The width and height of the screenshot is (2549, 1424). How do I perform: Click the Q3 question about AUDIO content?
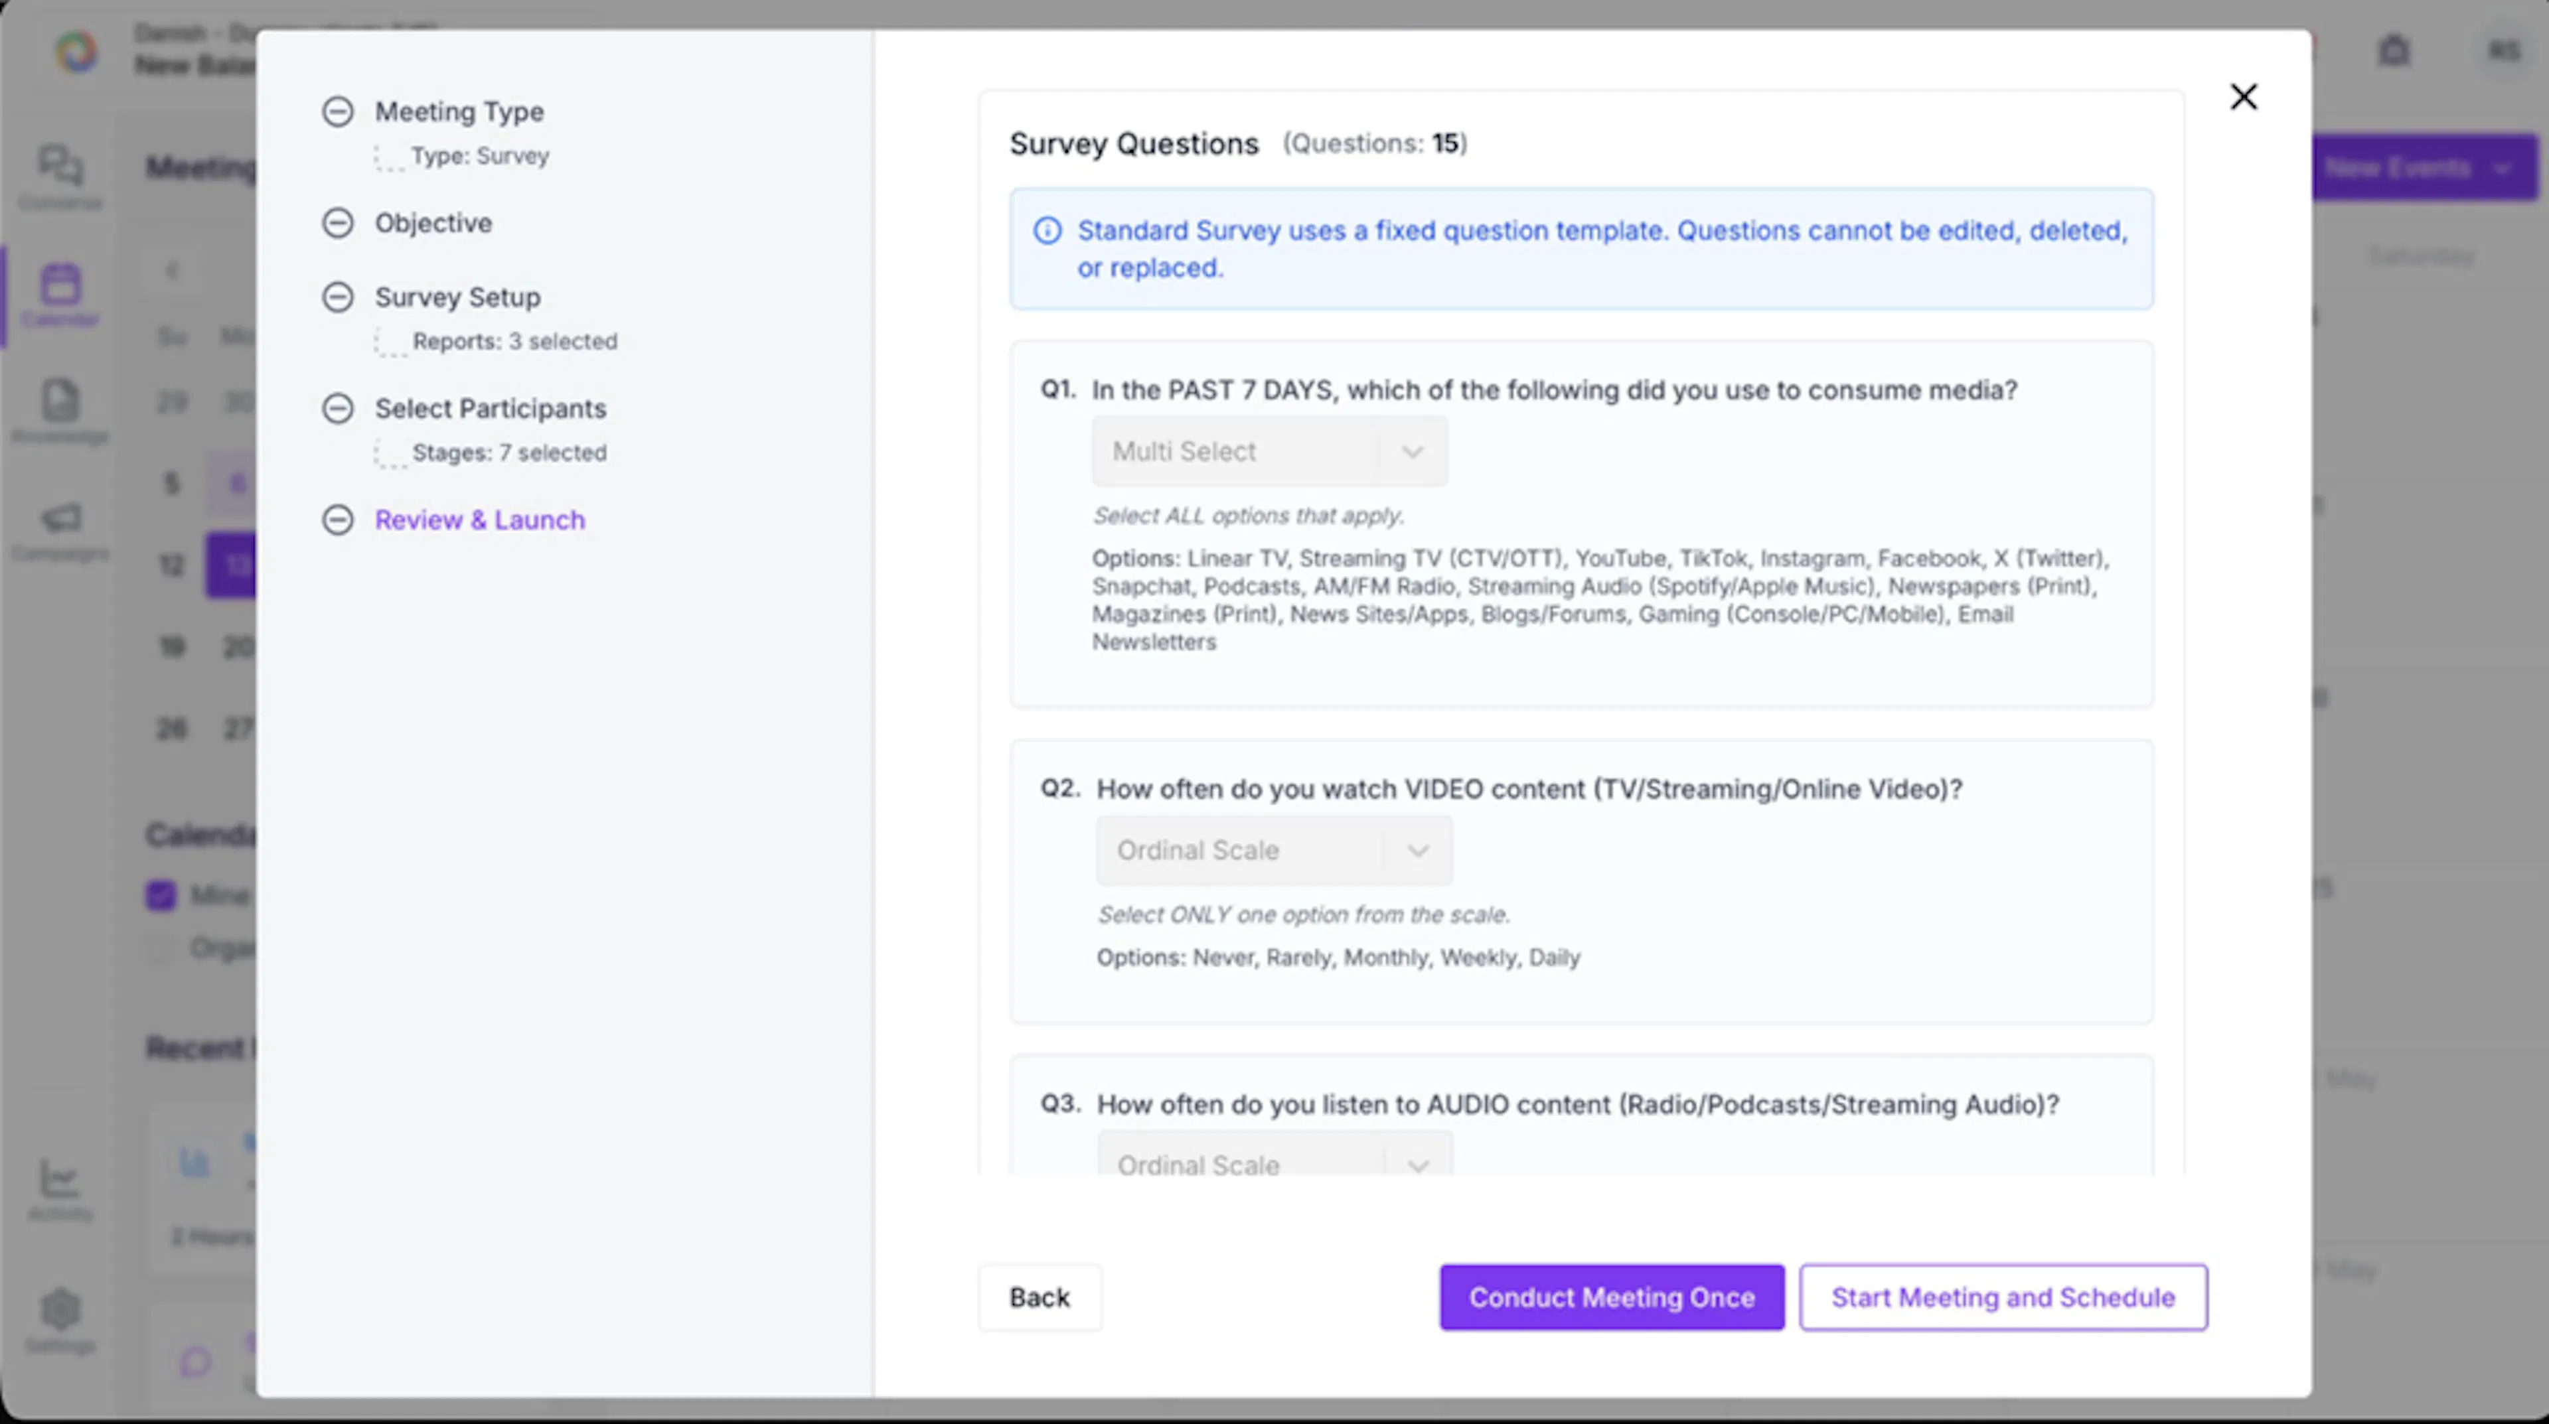point(1577,1105)
